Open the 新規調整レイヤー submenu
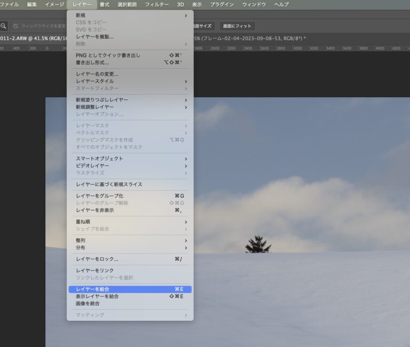Viewport: 410px width, 347px height. point(94,107)
